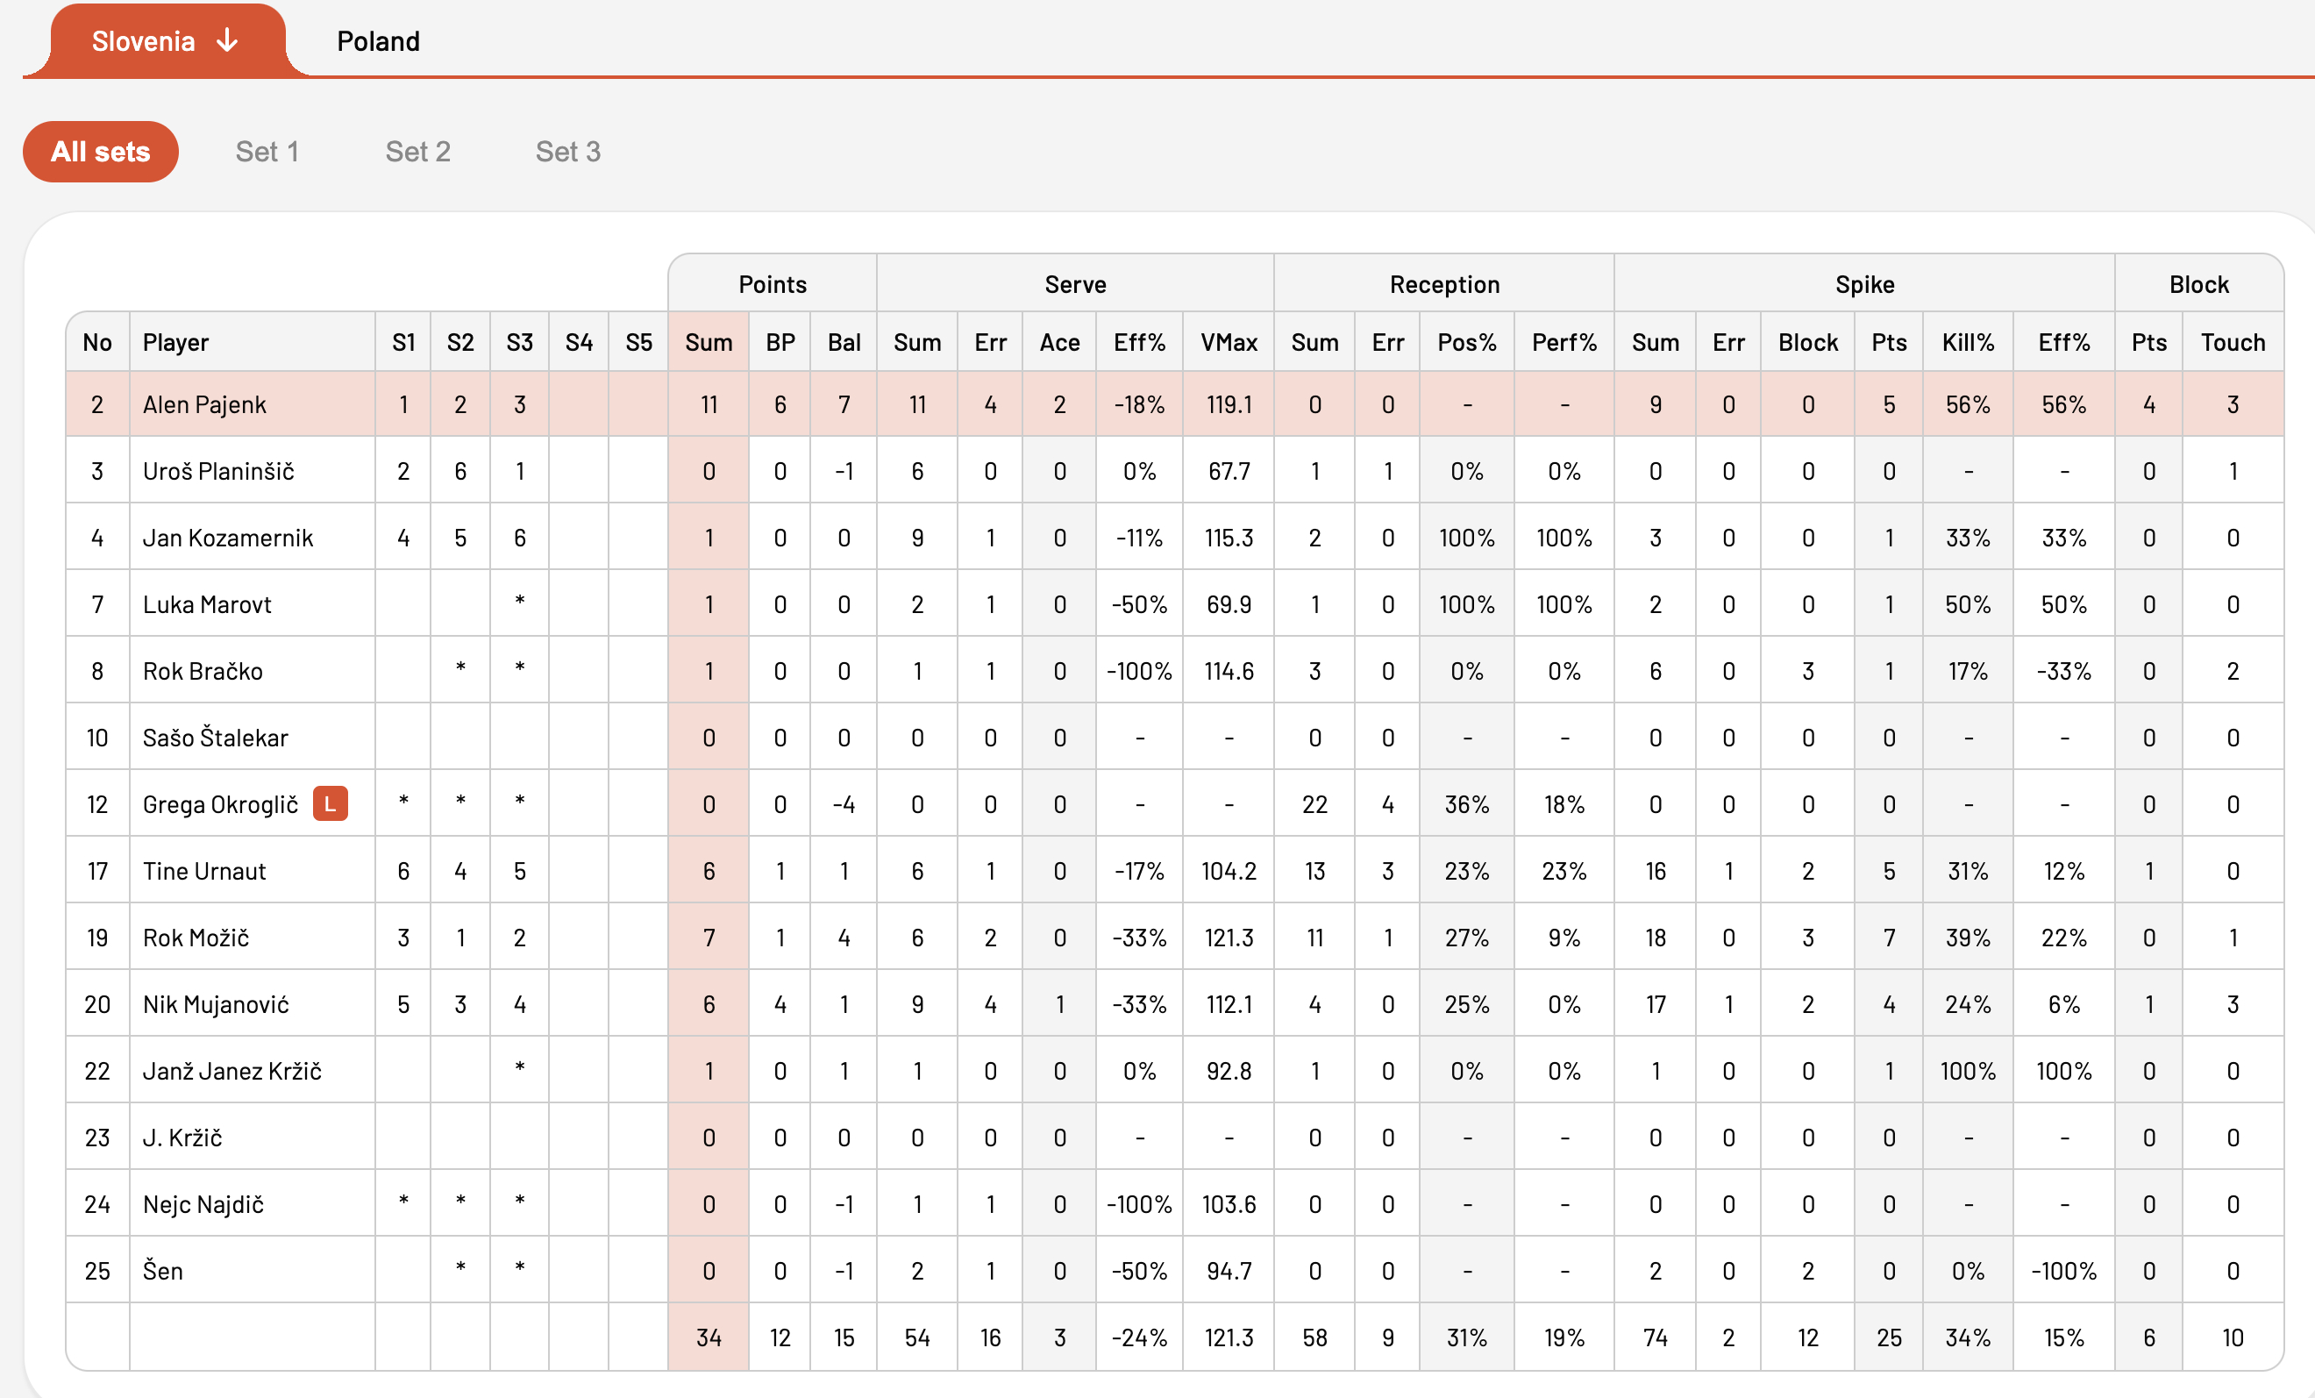Image resolution: width=2315 pixels, height=1398 pixels.
Task: Open Tine Urnaut's player row
Action: (1174, 871)
